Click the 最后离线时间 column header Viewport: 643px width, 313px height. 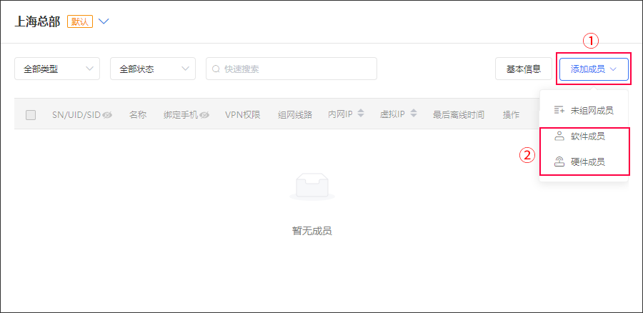pyautogui.click(x=459, y=114)
